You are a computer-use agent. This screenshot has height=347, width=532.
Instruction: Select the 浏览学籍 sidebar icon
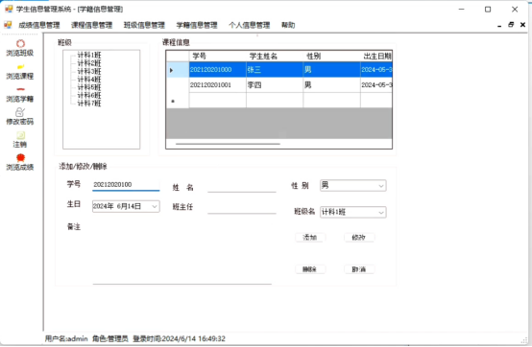coord(20,90)
